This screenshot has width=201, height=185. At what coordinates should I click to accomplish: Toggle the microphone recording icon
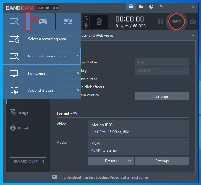(x=86, y=25)
